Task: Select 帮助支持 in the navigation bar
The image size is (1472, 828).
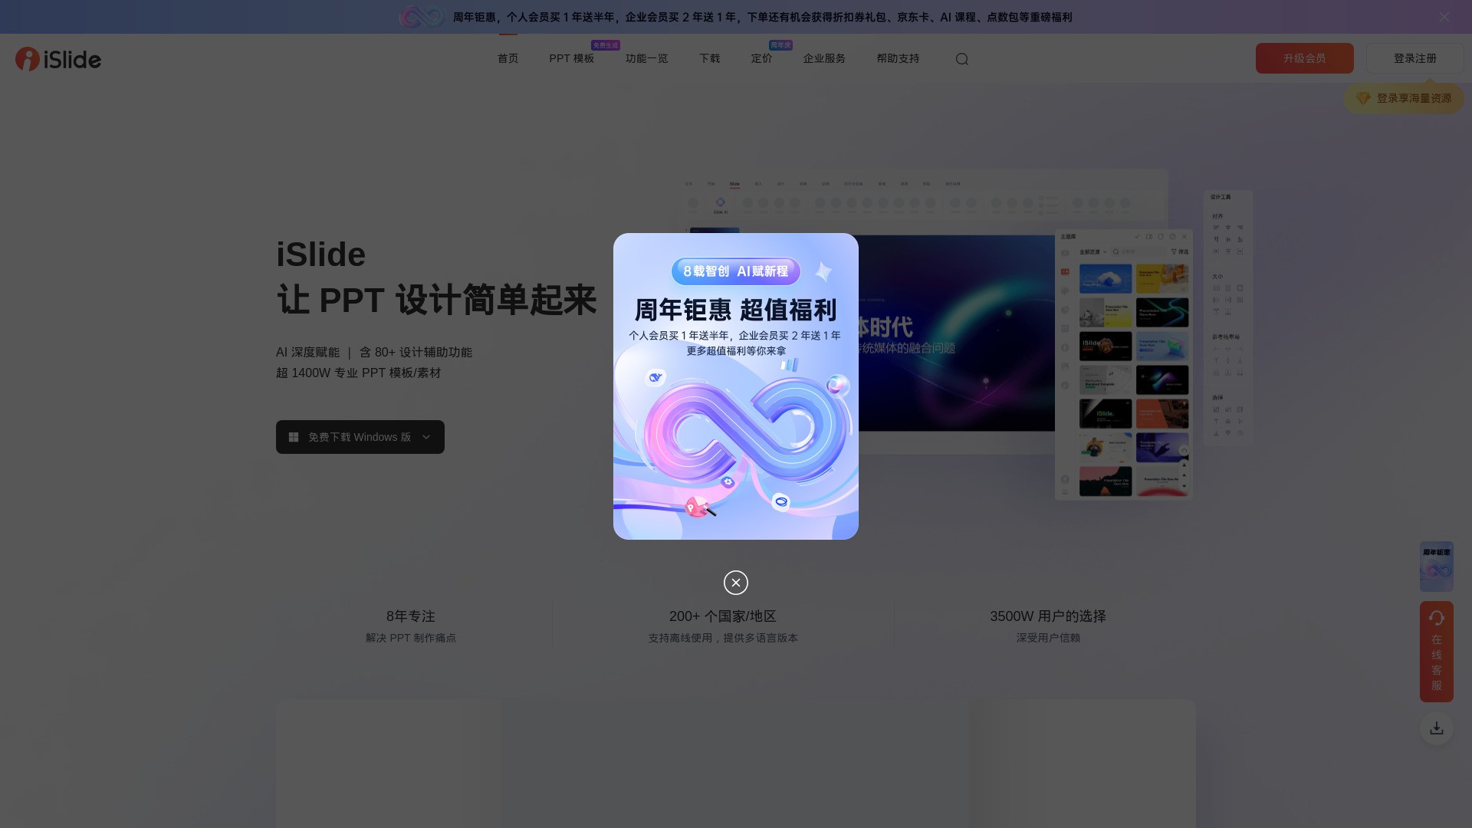Action: tap(898, 58)
